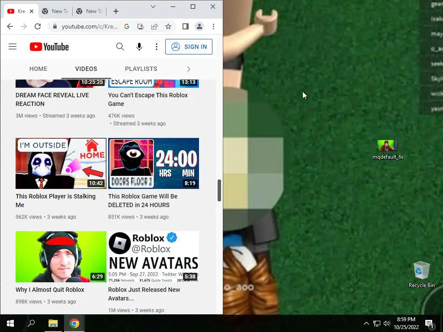Switch to the second New Tab
The height and width of the screenshot is (332, 443).
point(56,11)
